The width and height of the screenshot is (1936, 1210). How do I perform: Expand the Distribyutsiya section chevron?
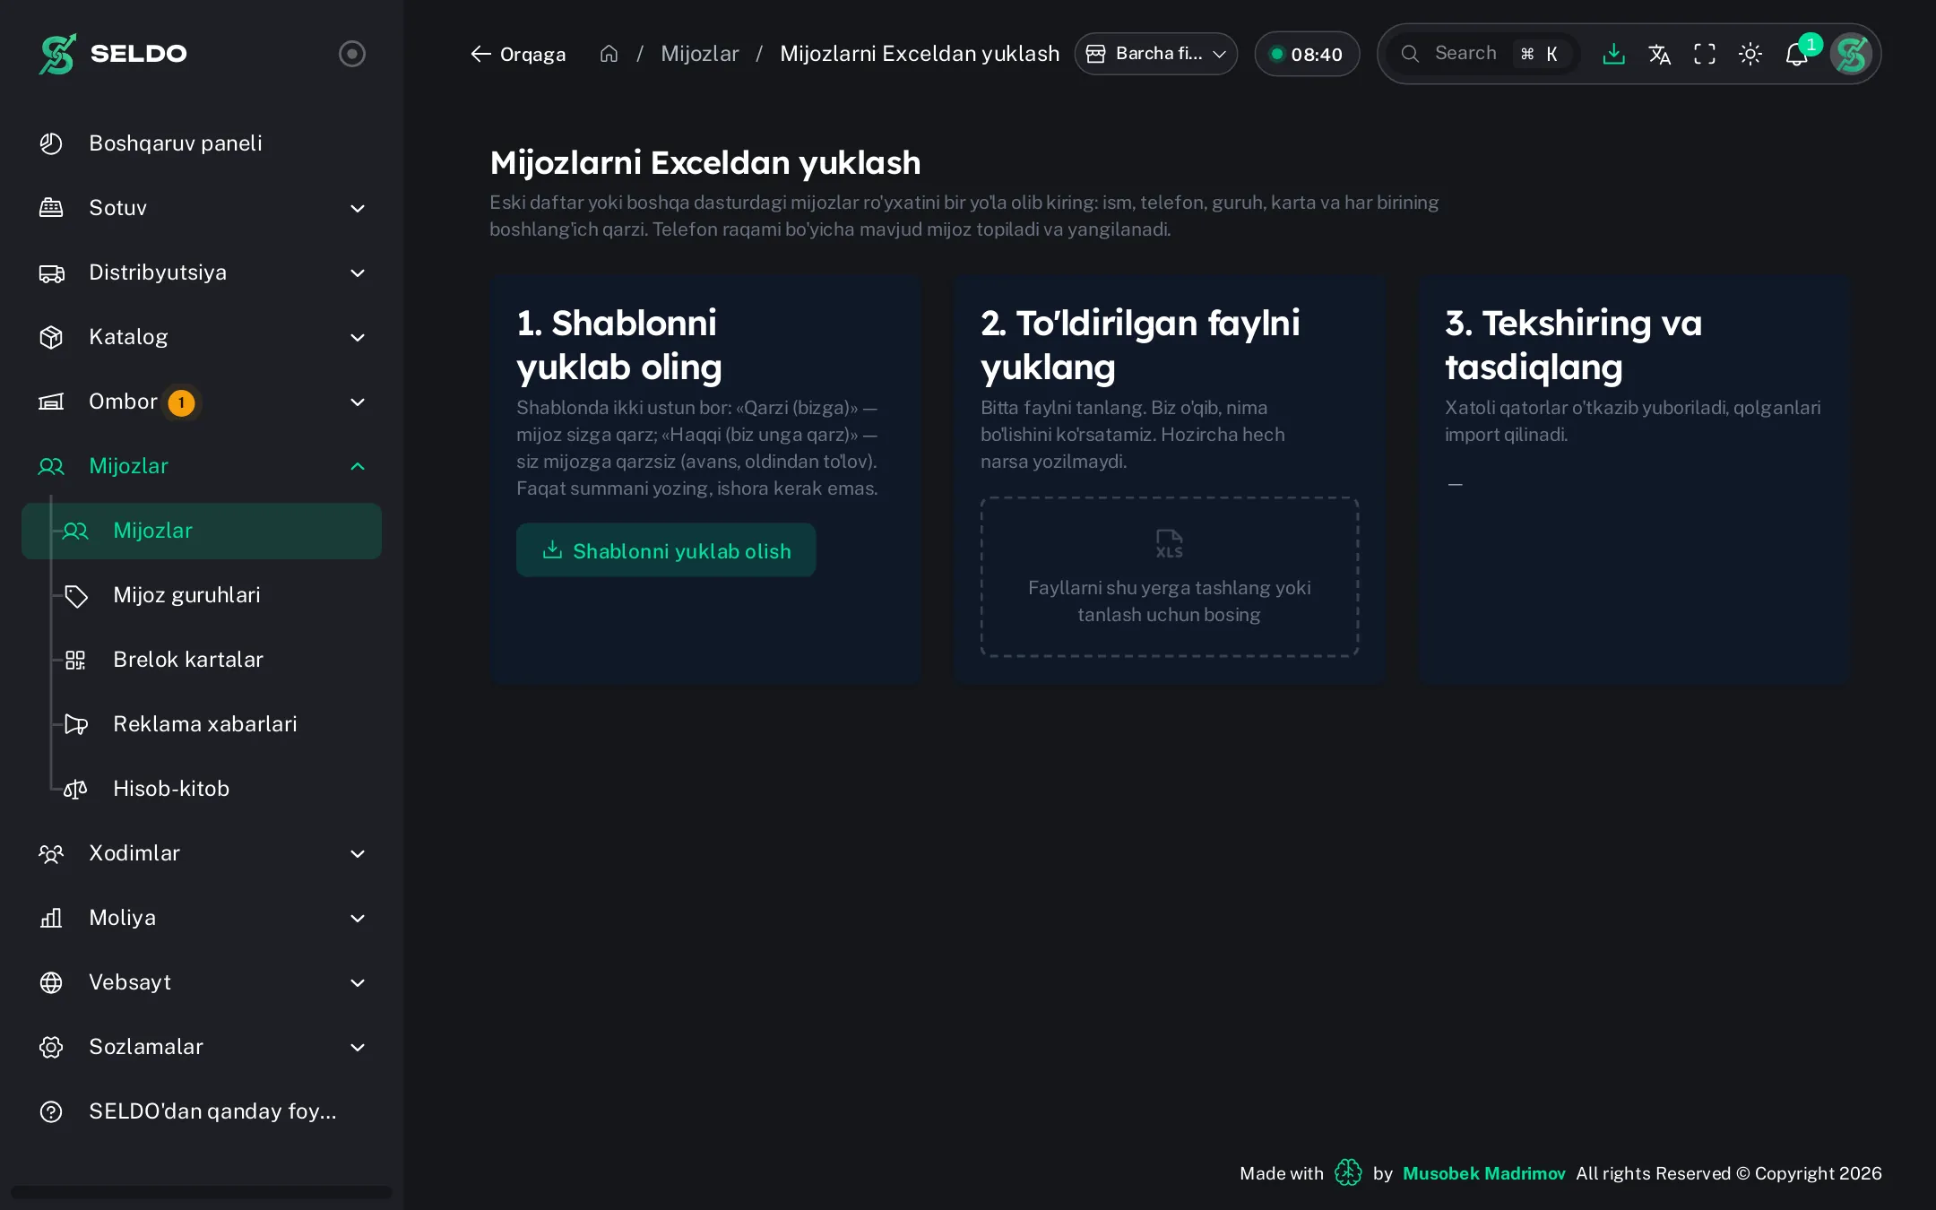358,272
